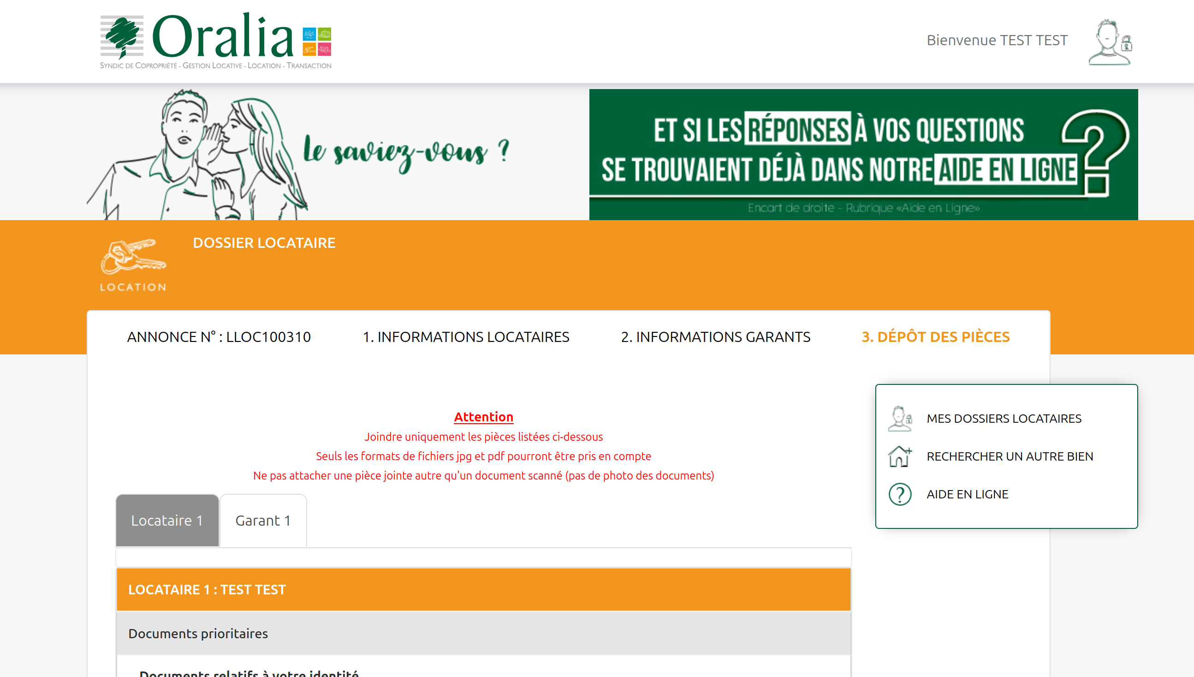Open Mes Dossiers Locataires link
1194x677 pixels.
(x=1004, y=419)
